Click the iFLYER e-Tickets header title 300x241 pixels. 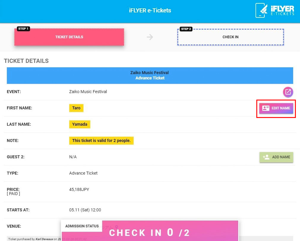pyautogui.click(x=150, y=10)
